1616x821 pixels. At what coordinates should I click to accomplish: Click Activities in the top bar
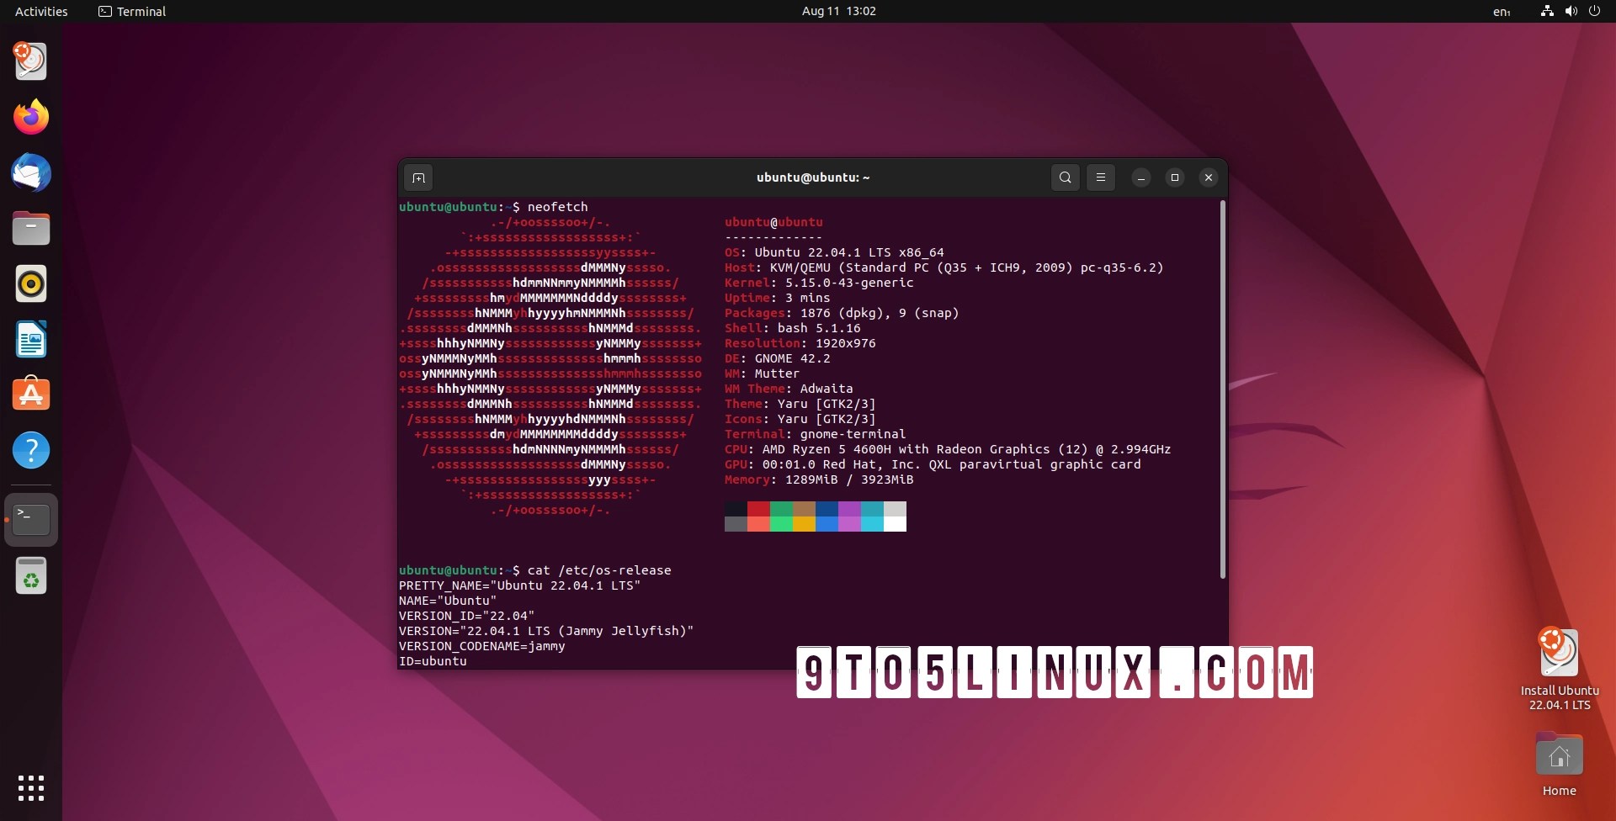[40, 11]
